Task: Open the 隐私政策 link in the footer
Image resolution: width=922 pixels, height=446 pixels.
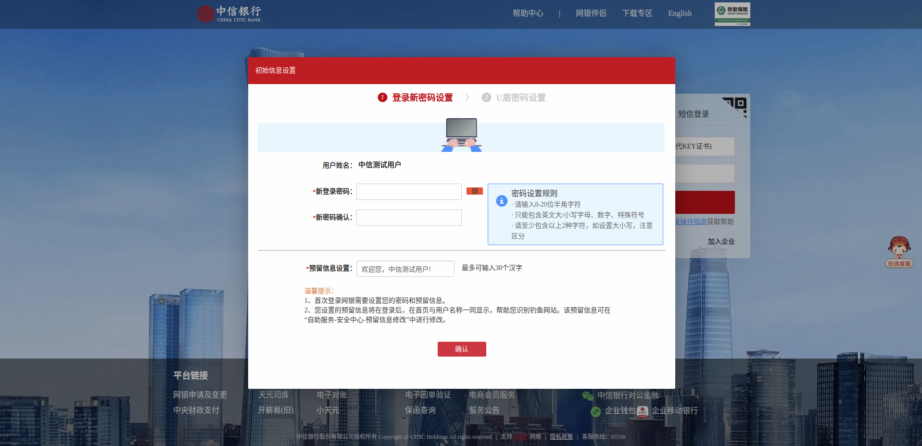Action: 561,437
